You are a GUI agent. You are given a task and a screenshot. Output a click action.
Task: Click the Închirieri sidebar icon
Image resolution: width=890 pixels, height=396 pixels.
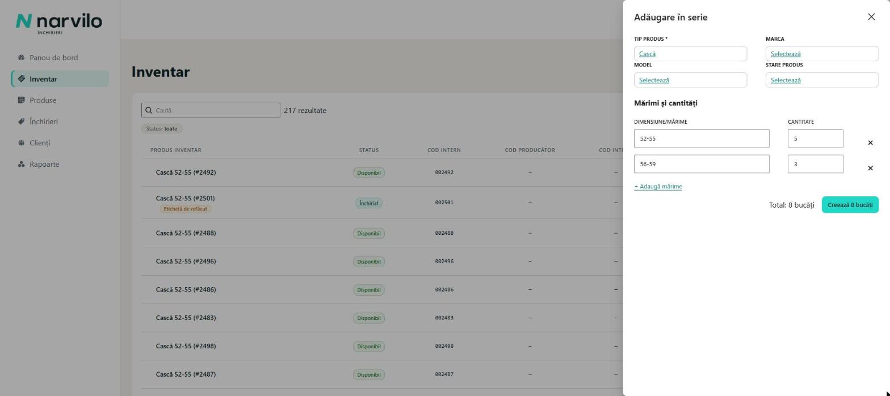(22, 121)
